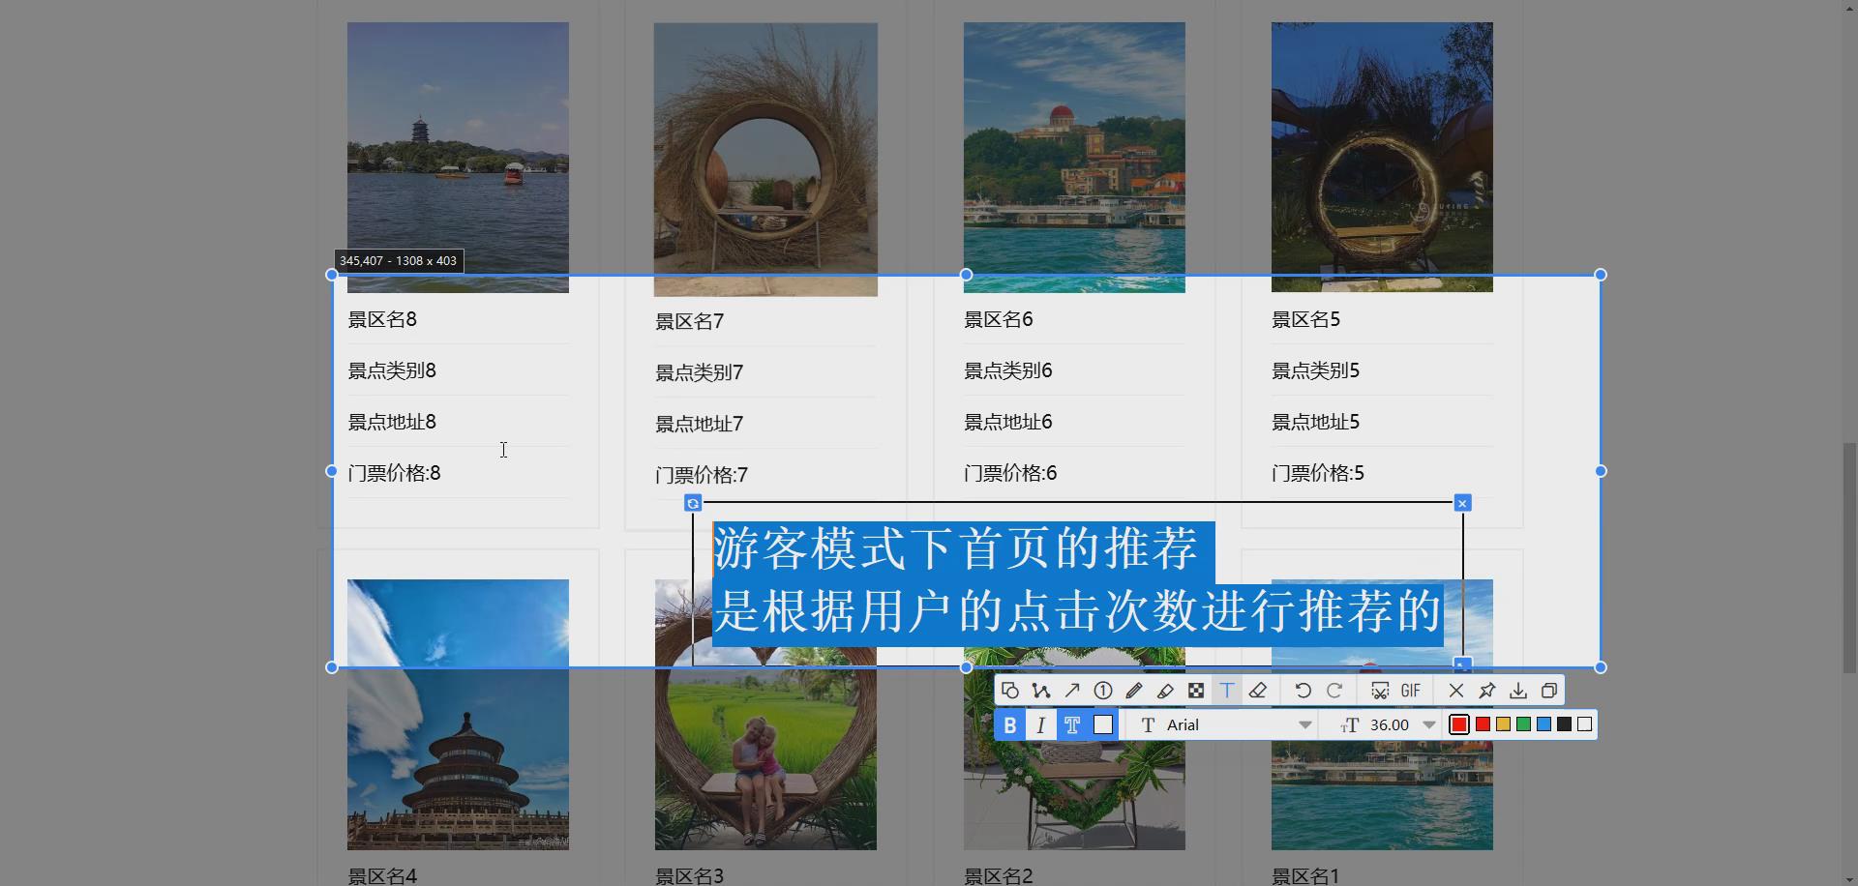Select the pencil drawing tool

[x=1134, y=691]
